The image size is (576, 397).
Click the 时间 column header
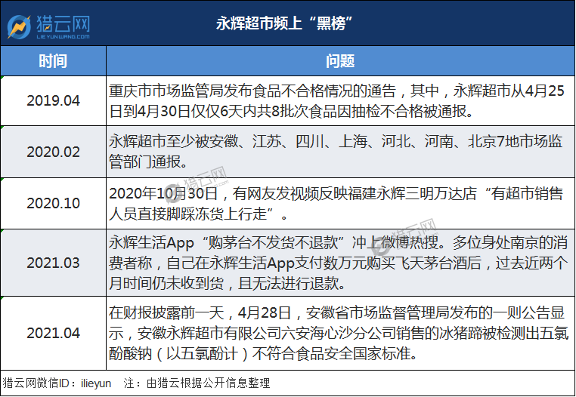tap(53, 61)
